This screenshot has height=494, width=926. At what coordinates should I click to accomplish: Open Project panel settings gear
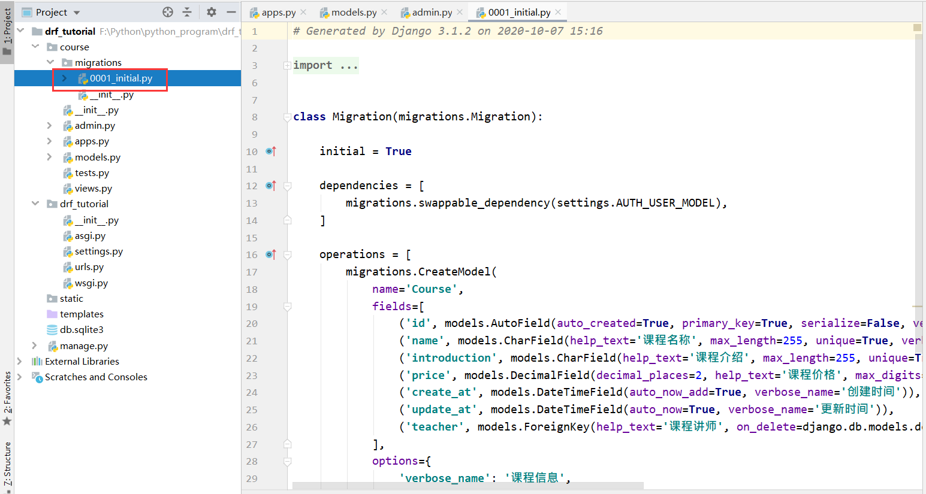click(212, 12)
